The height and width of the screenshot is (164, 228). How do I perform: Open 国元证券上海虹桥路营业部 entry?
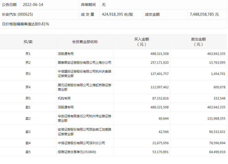coord(84,87)
